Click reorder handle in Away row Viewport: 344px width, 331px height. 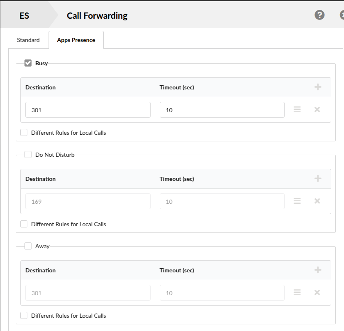pyautogui.click(x=297, y=292)
